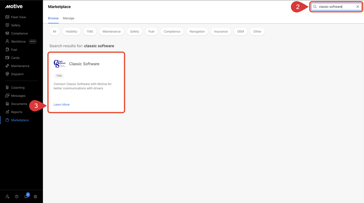Filter by Compliance category chip

[172, 31]
